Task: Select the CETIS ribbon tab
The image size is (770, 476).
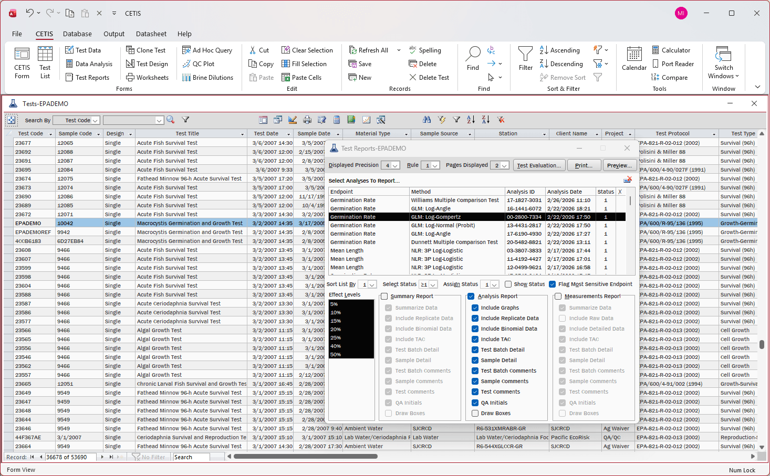Action: 44,34
